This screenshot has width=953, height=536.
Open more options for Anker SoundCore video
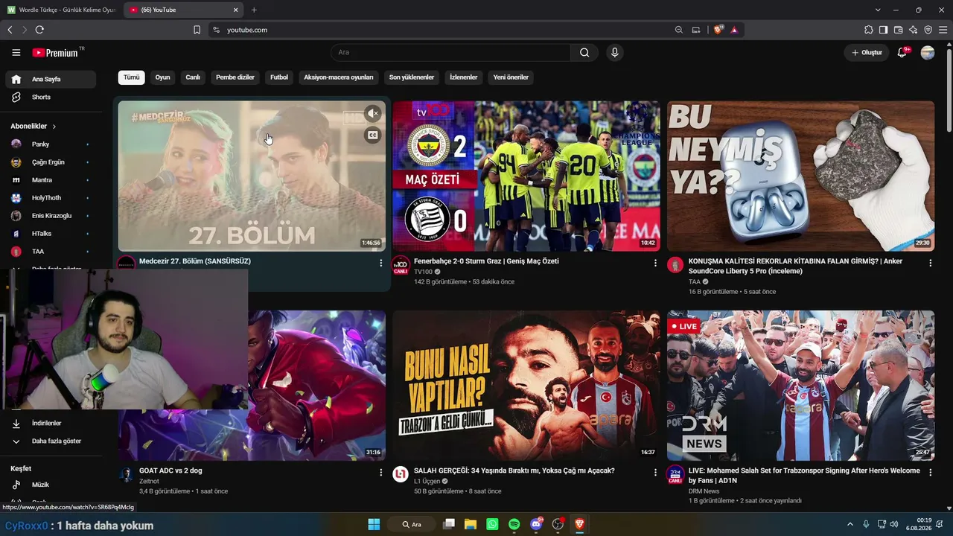click(930, 263)
